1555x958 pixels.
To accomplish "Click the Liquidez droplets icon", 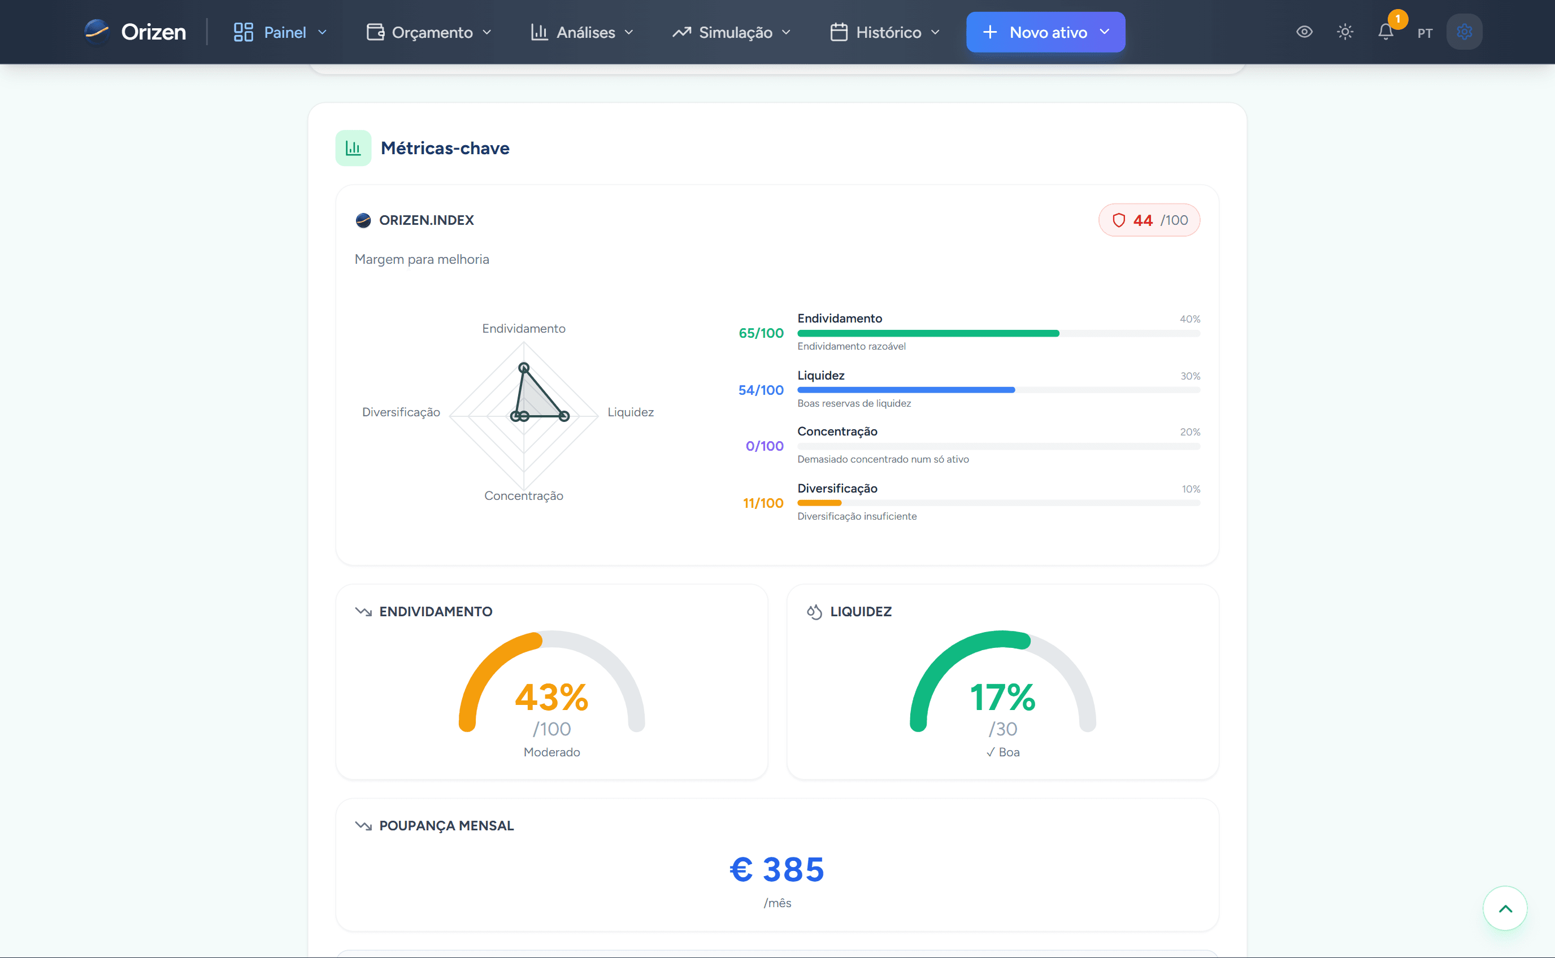I will click(x=814, y=612).
